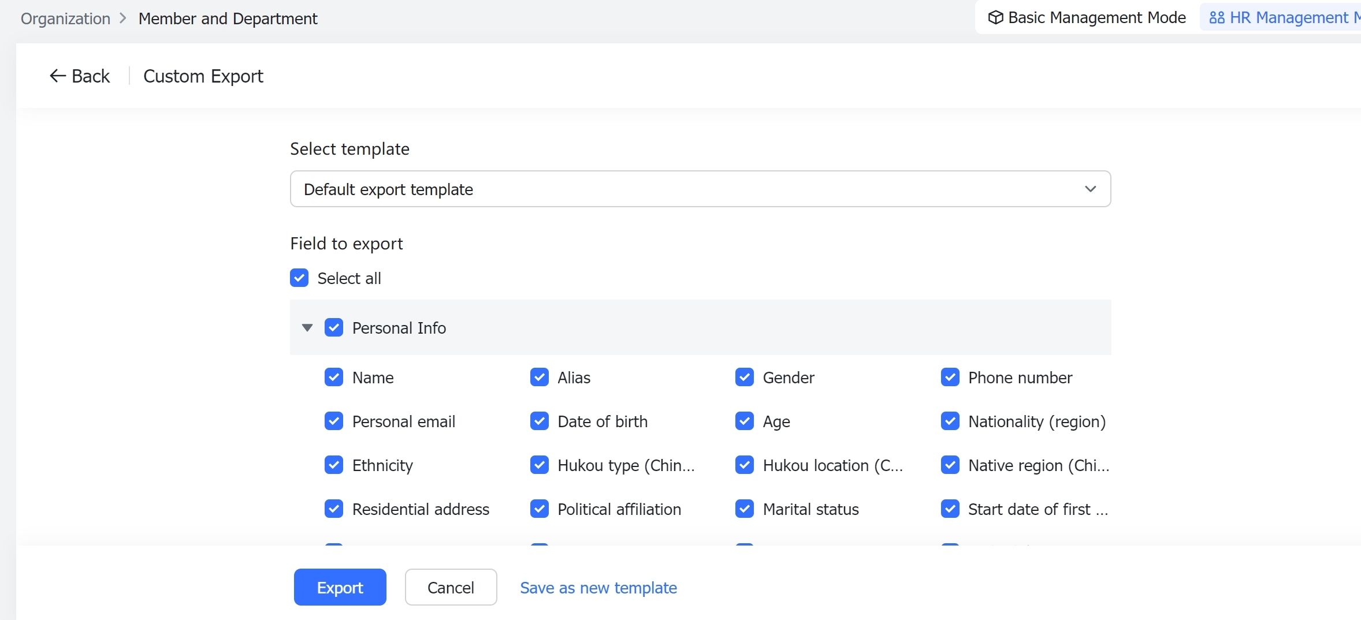
Task: Uncheck the Date of birth checkbox
Action: pyautogui.click(x=540, y=421)
